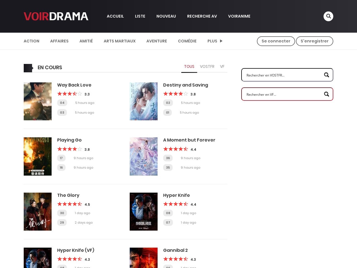Go to ACCUEIL in top menu
Screen dimensions: 357x268
coord(115,16)
